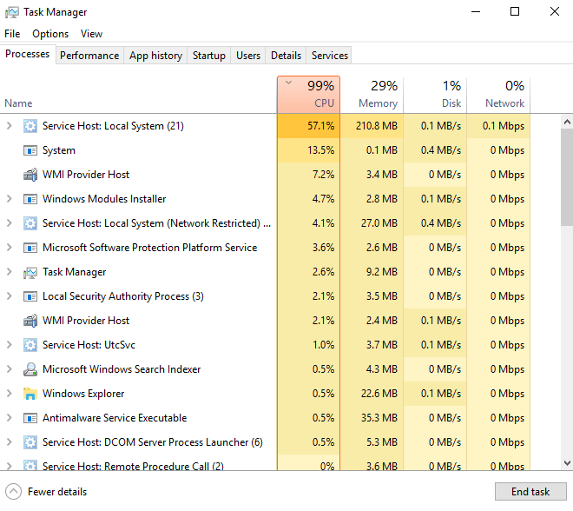This screenshot has width=573, height=511.
Task: Sort processes by the CPU column header
Action: [x=309, y=95]
